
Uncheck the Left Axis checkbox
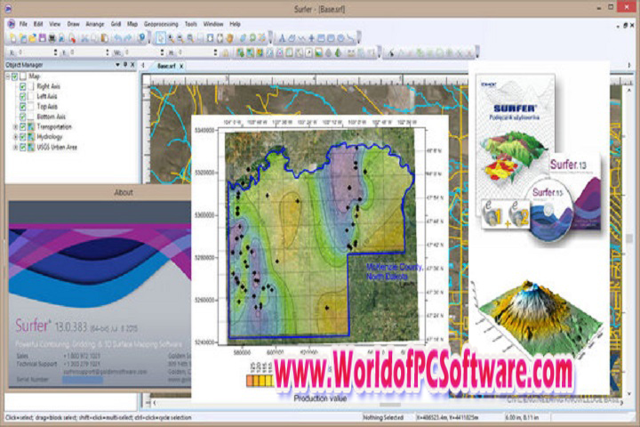(23, 96)
